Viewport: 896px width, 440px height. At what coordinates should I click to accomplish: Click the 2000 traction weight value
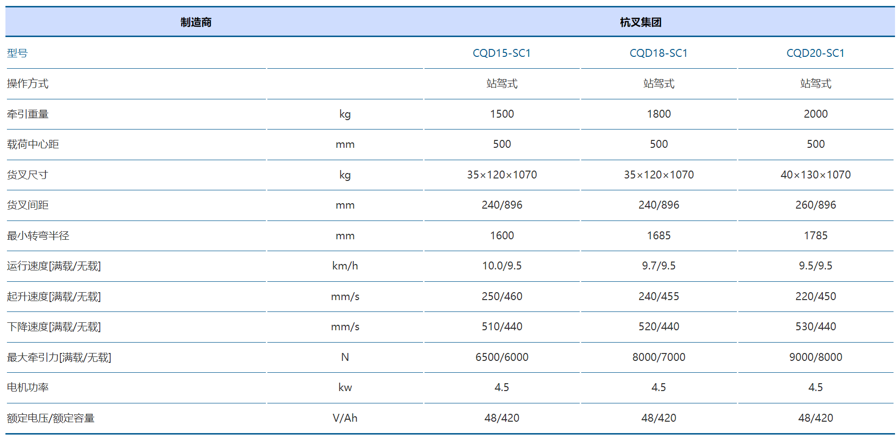pos(815,114)
